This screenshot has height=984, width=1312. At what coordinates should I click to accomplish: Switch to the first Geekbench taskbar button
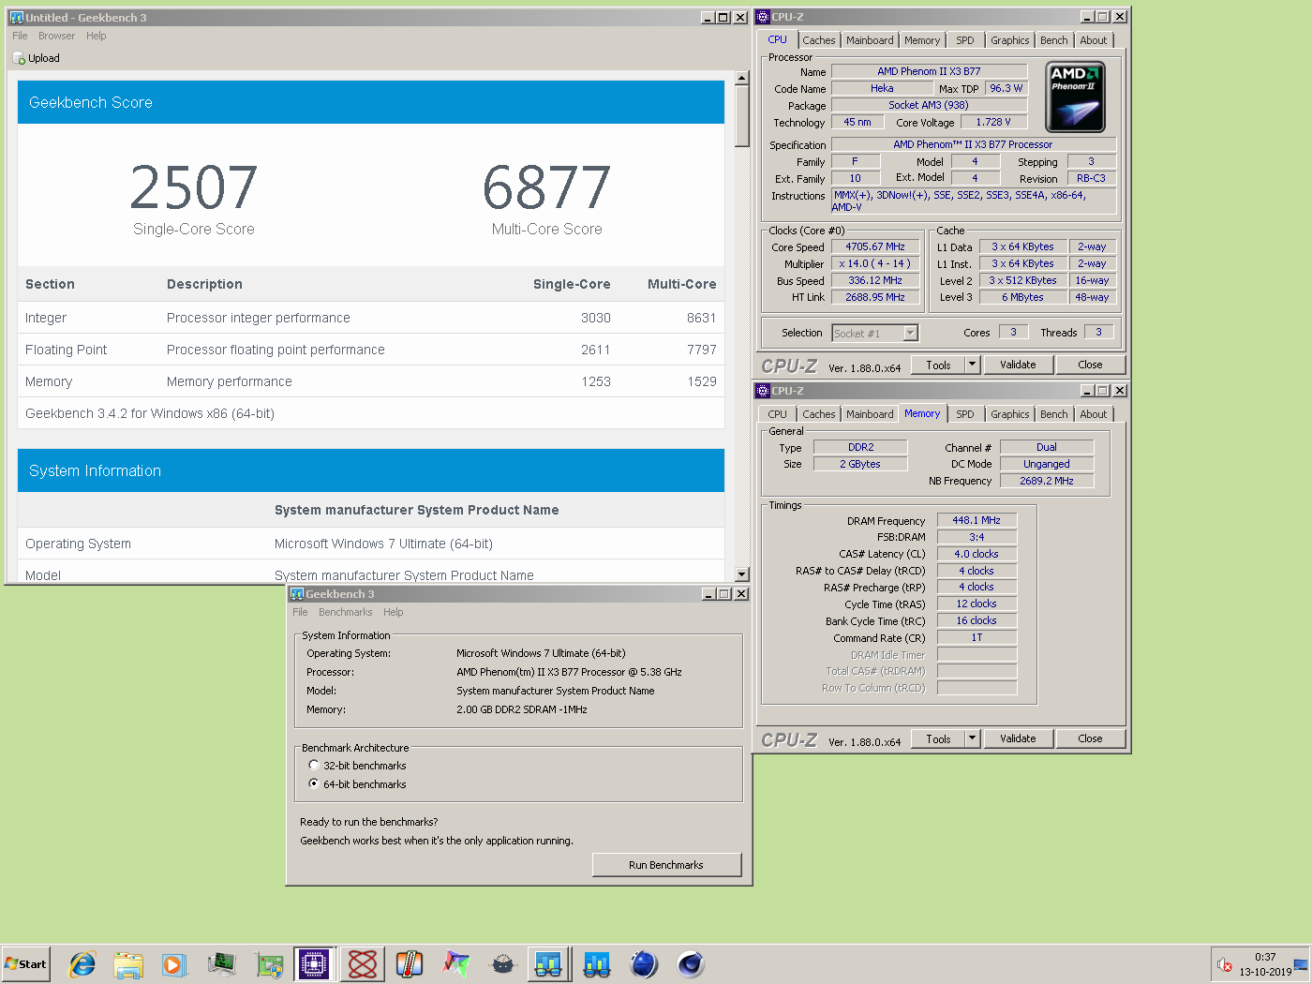click(548, 964)
